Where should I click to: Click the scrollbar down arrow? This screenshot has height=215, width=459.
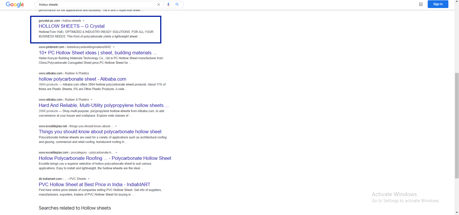pos(457,213)
